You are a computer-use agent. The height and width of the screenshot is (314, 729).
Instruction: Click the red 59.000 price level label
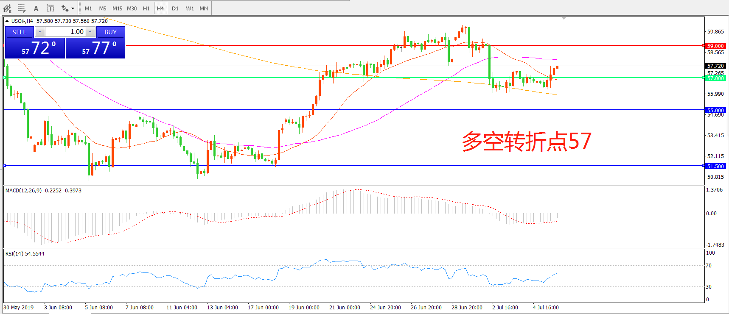715,46
